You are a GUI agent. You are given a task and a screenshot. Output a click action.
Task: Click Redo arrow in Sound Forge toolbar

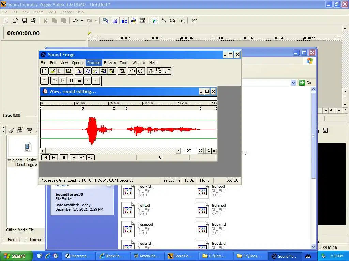(140, 71)
